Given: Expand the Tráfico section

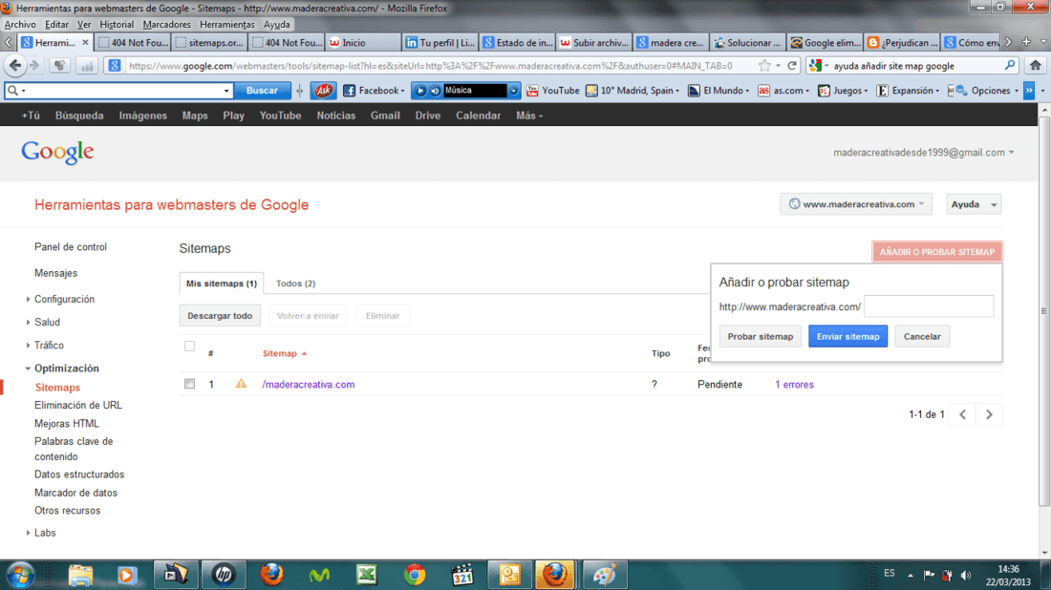Looking at the screenshot, I should coord(28,346).
